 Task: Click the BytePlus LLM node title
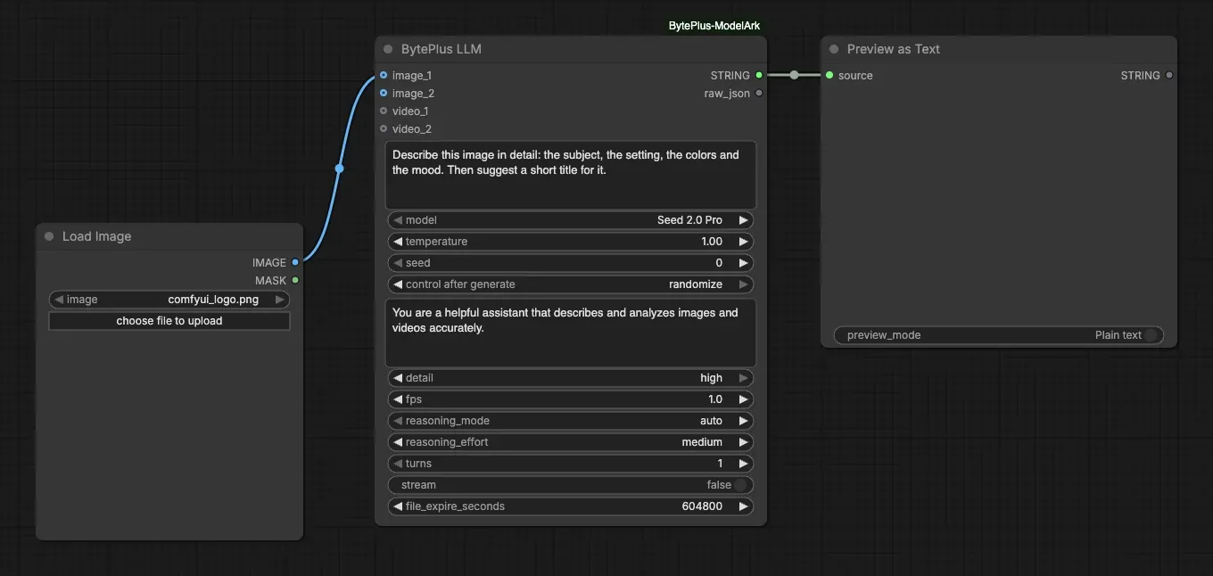coord(441,49)
